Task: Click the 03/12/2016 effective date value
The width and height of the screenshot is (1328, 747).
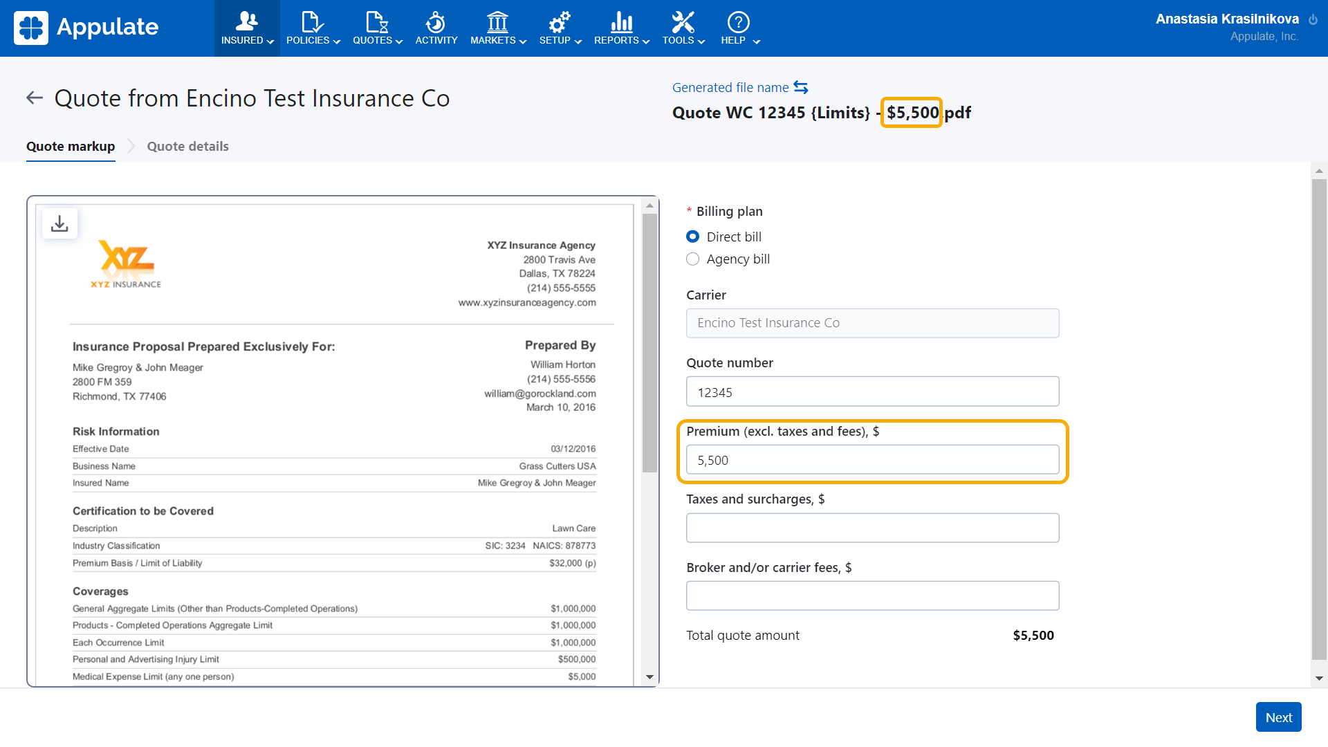Action: pyautogui.click(x=573, y=449)
